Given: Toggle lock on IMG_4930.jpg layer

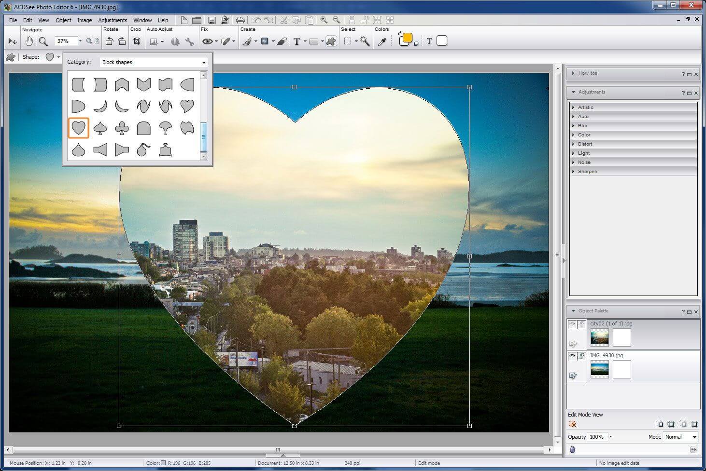Looking at the screenshot, I should coord(581,356).
